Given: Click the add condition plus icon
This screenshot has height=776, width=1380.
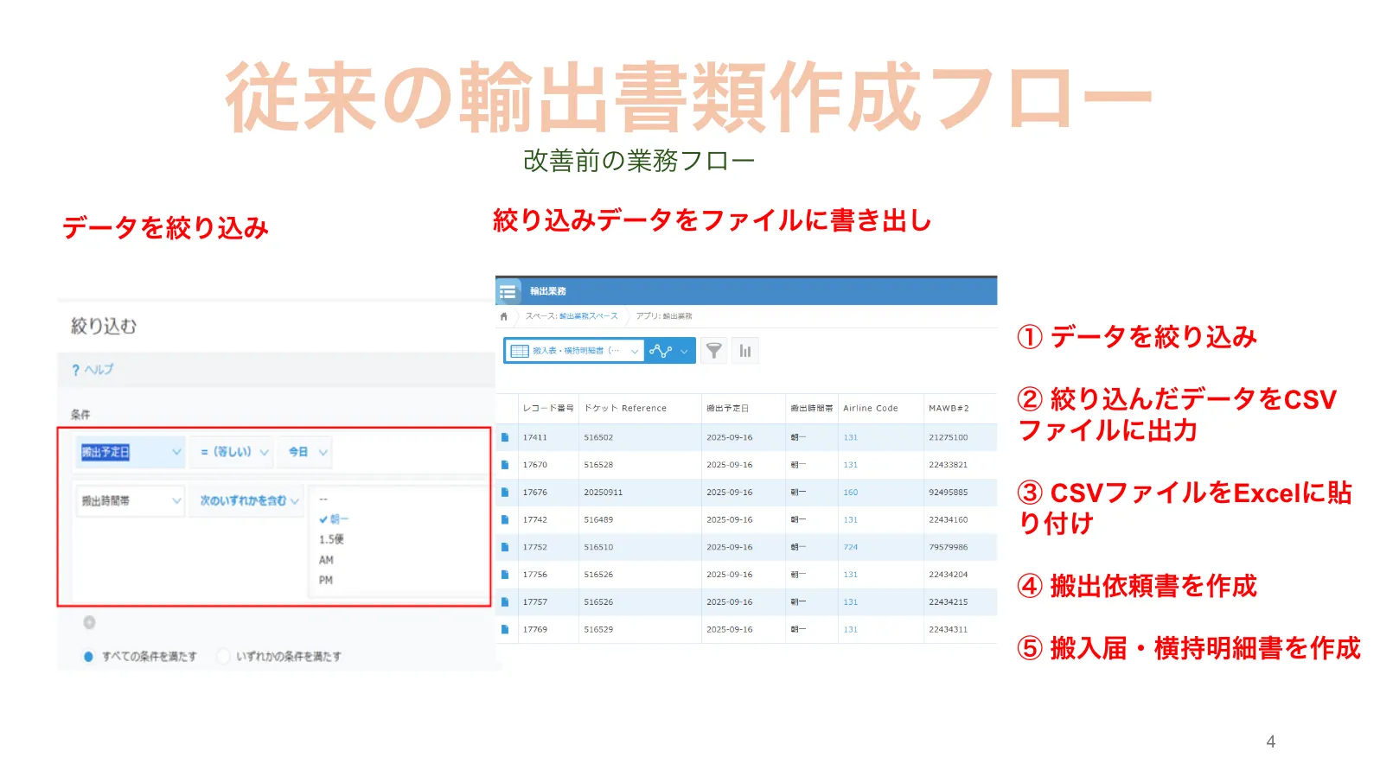Looking at the screenshot, I should tap(89, 622).
